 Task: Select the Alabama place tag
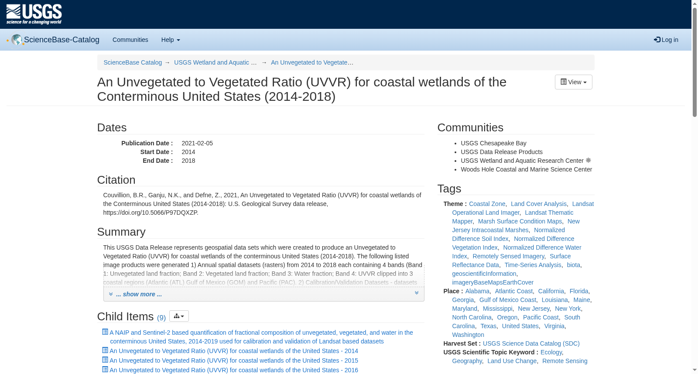click(x=477, y=291)
